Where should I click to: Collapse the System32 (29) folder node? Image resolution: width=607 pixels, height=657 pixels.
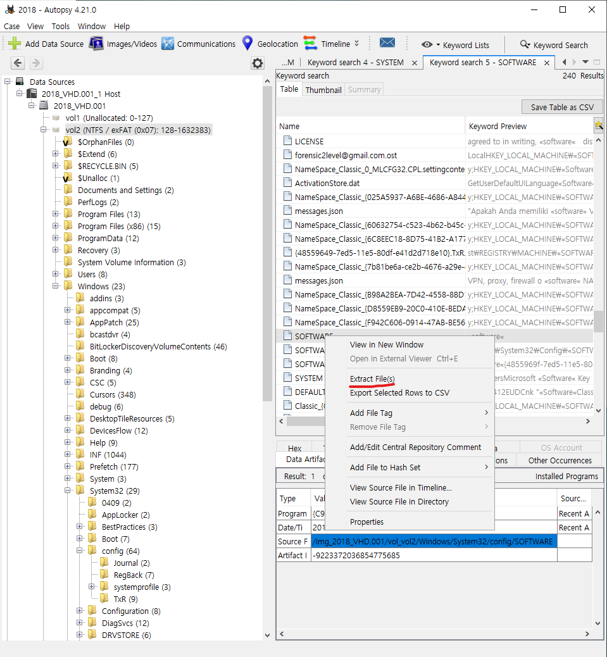[x=68, y=491]
